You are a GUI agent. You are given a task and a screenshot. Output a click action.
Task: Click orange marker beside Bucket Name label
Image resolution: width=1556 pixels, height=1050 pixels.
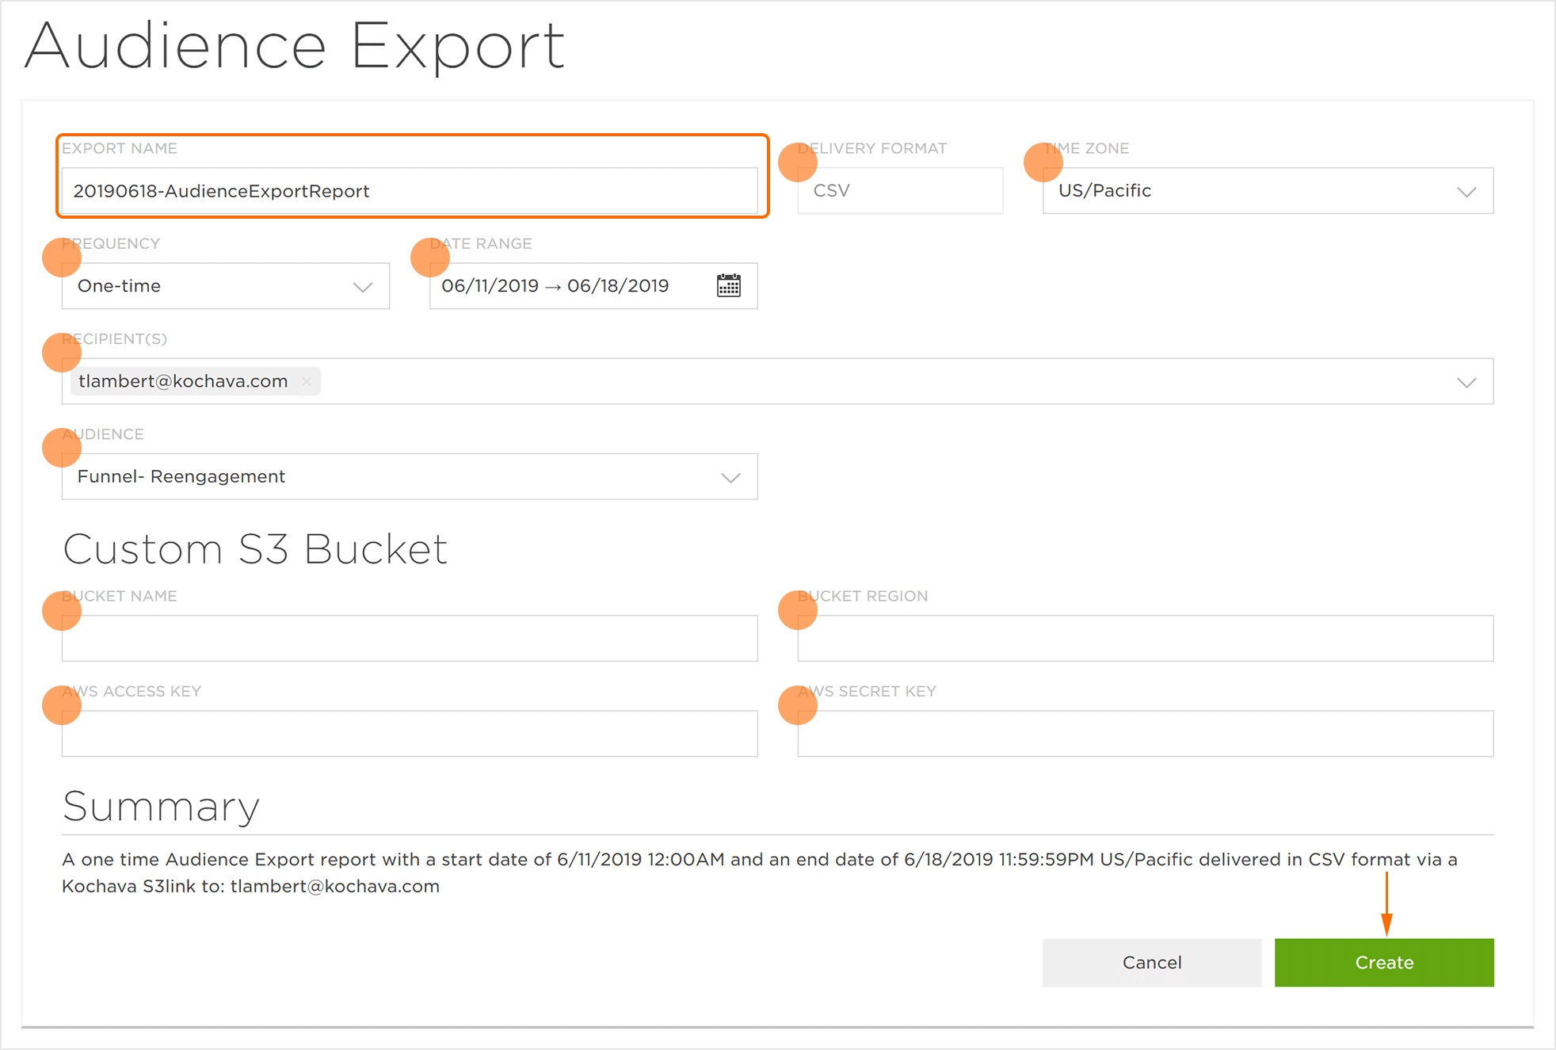[62, 610]
